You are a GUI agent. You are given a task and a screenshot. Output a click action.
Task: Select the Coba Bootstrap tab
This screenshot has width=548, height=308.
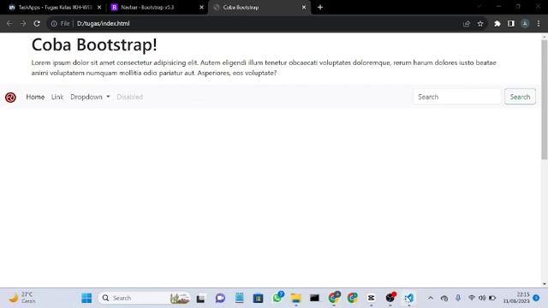(x=259, y=7)
